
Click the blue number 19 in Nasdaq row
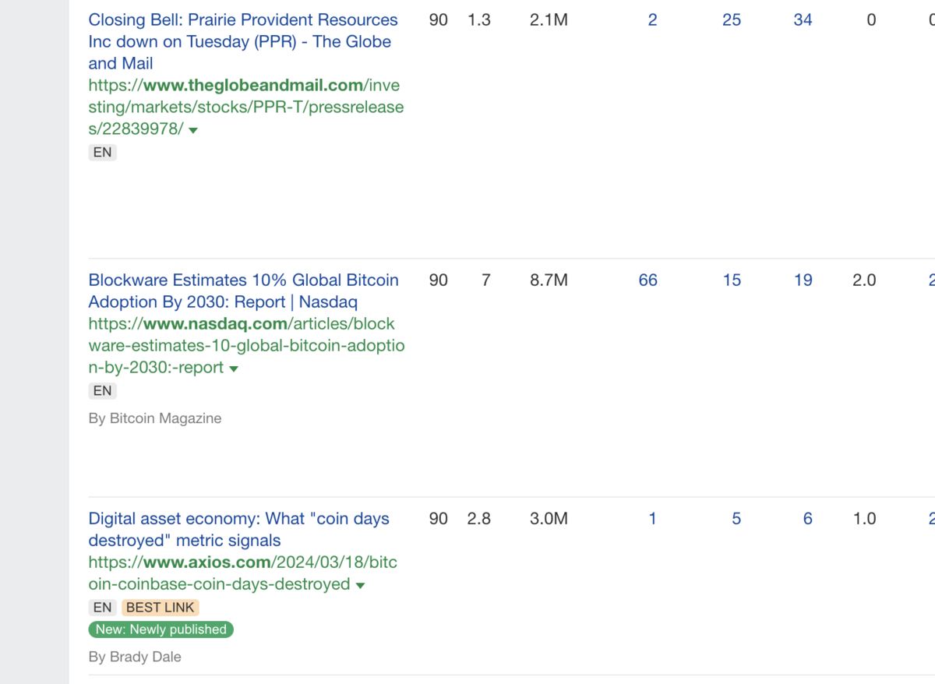pos(803,280)
